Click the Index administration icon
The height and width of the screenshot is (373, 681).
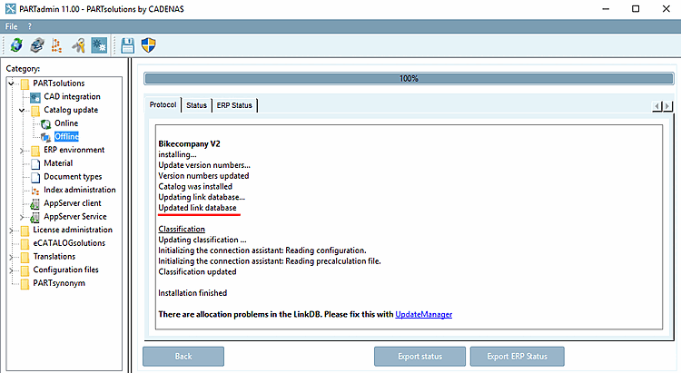click(x=35, y=191)
